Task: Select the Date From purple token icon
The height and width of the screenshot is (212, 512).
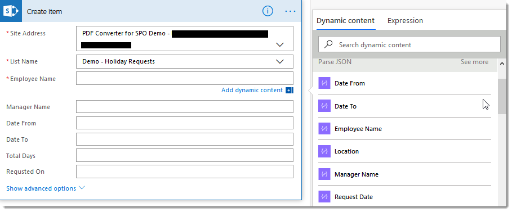Action: (324, 83)
